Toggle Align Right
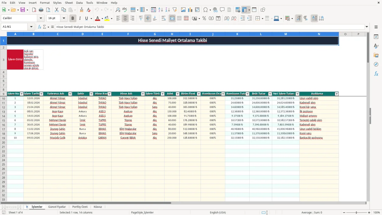The width and height of the screenshot is (382, 215). coord(132,18)
